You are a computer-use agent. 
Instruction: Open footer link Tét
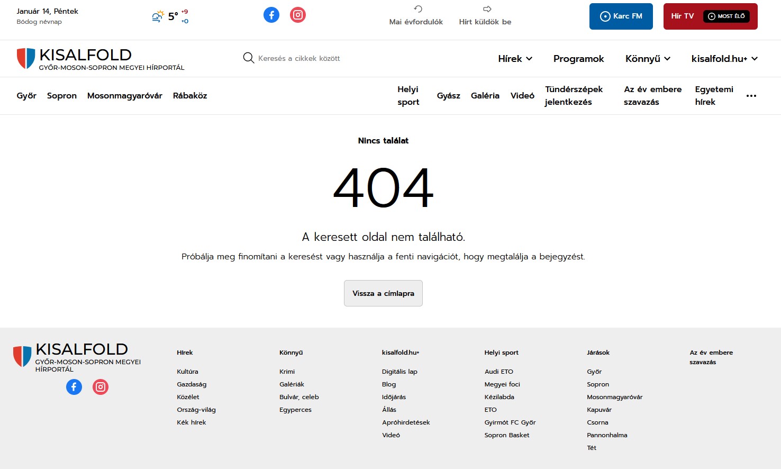[592, 448]
